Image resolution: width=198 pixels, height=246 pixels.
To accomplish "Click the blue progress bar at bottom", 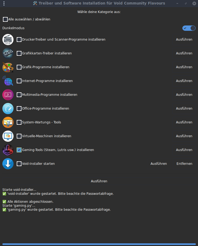I will [99, 244].
